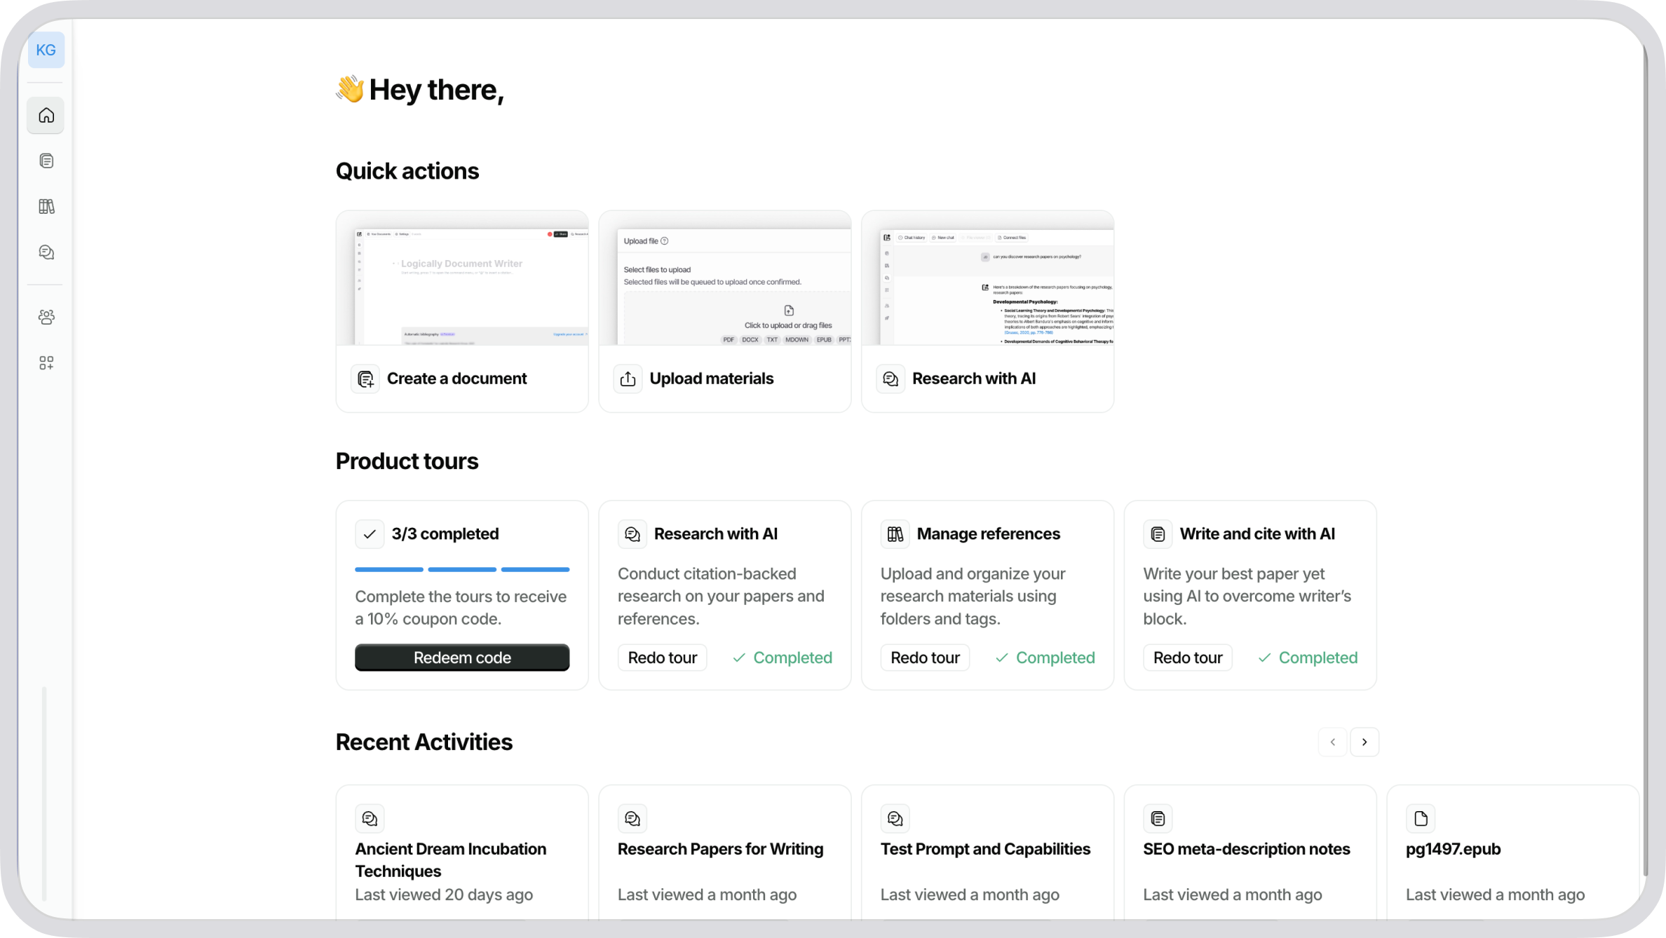This screenshot has height=938, width=1666.
Task: Click the Upload materials share icon
Action: (628, 379)
